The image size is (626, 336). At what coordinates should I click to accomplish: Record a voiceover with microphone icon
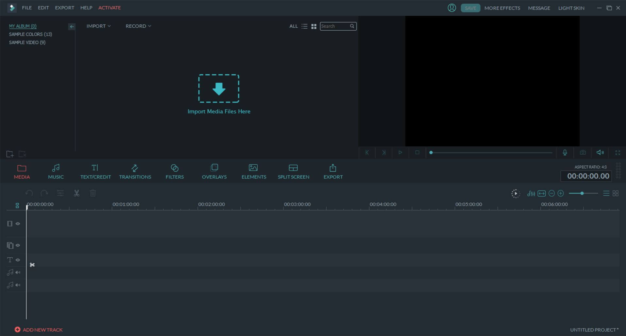565,152
